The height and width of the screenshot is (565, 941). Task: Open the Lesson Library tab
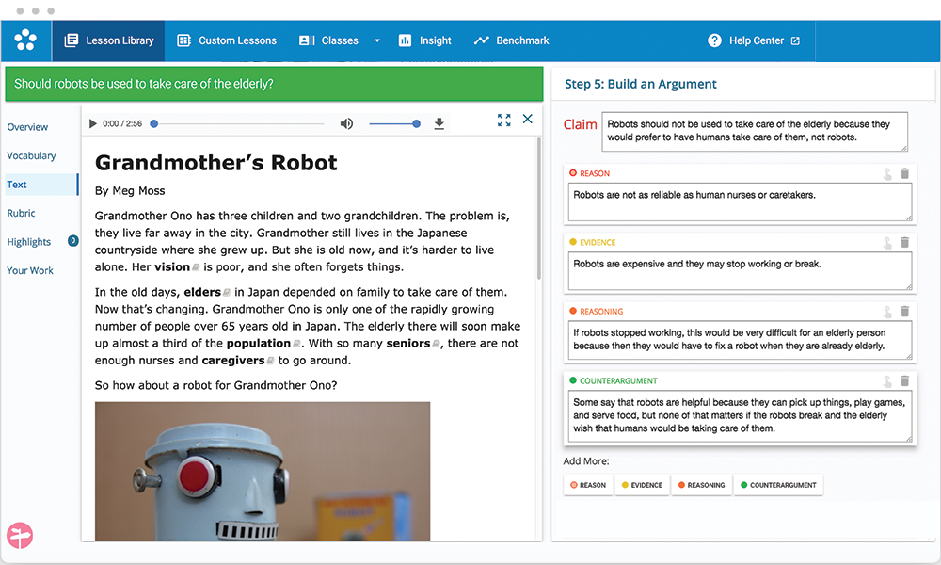108,40
